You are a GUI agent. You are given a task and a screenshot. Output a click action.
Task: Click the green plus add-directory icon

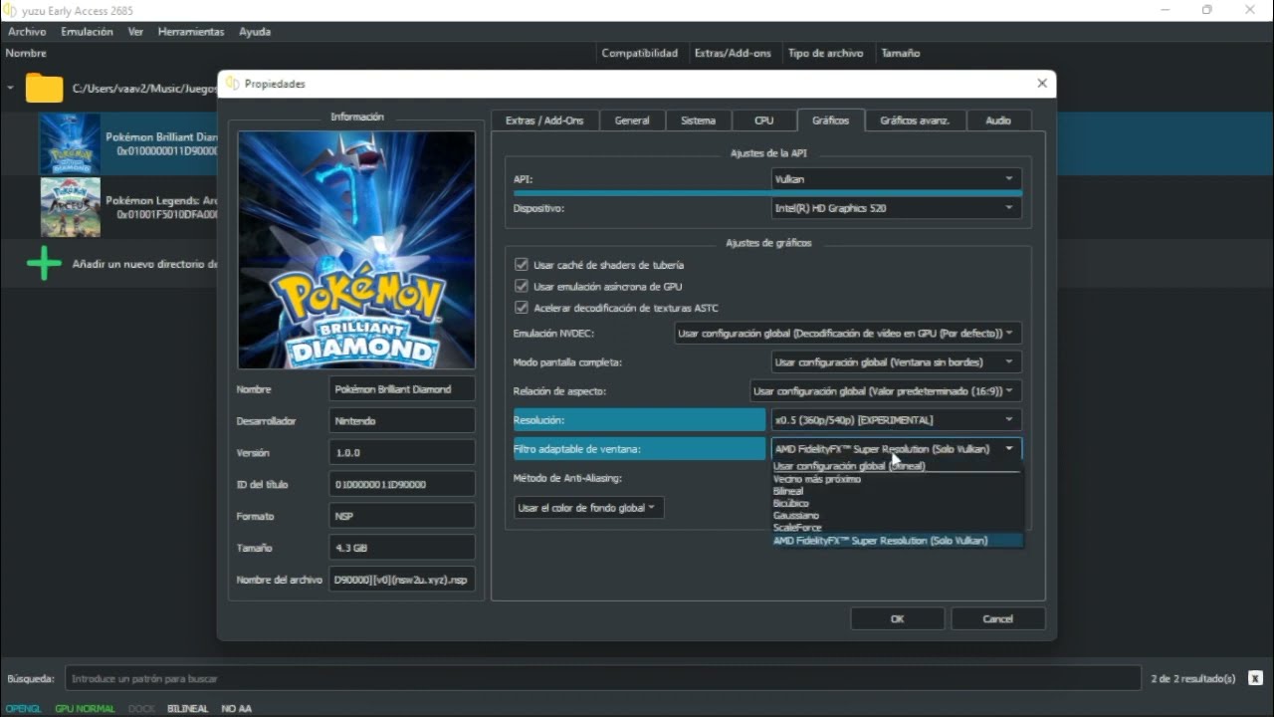(44, 264)
